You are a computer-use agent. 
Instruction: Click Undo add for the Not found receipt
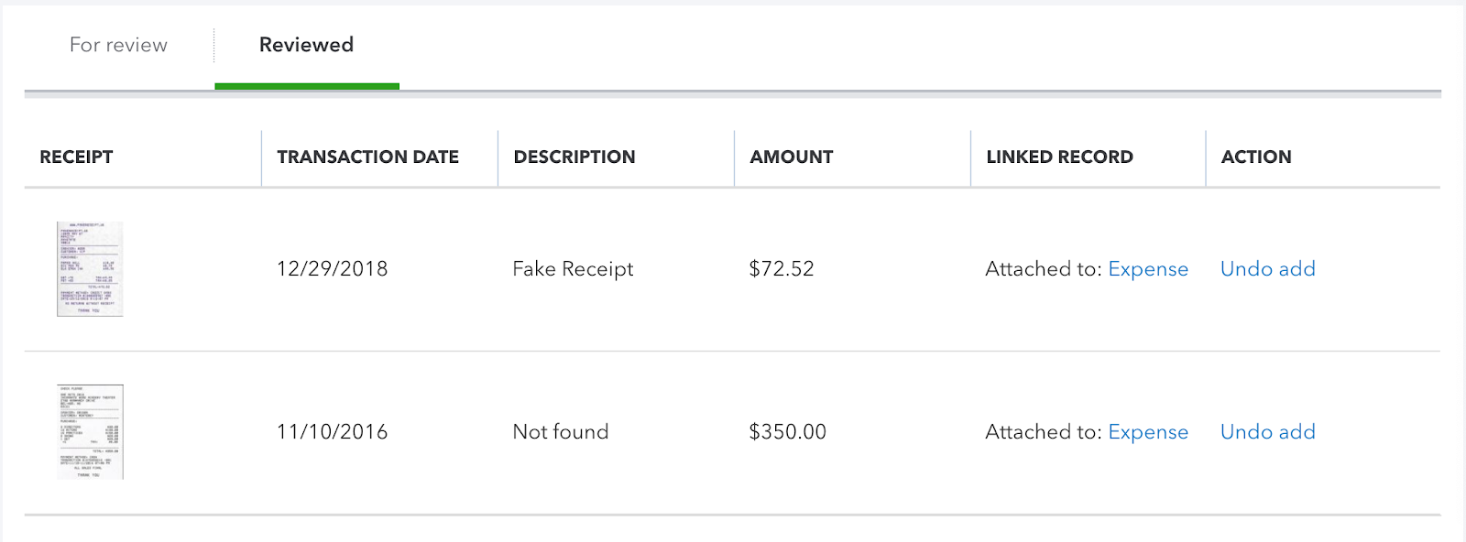pos(1268,432)
